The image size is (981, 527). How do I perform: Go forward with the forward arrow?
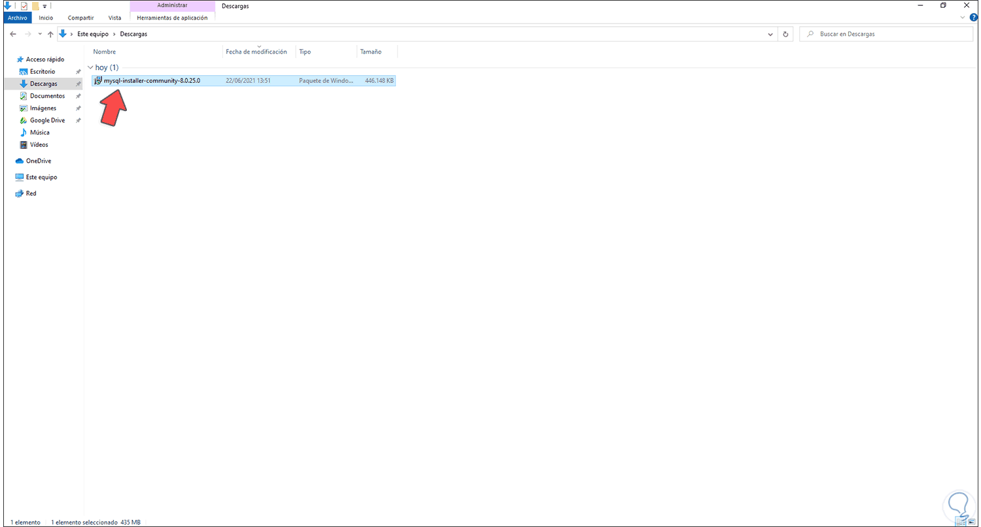(27, 34)
